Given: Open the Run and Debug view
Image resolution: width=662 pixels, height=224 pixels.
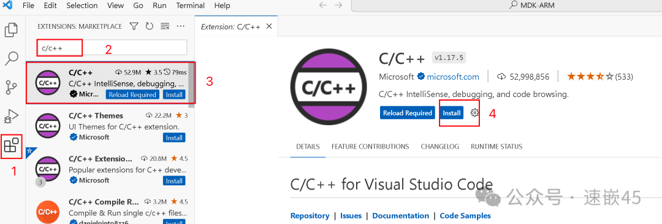Looking at the screenshot, I should point(12,116).
